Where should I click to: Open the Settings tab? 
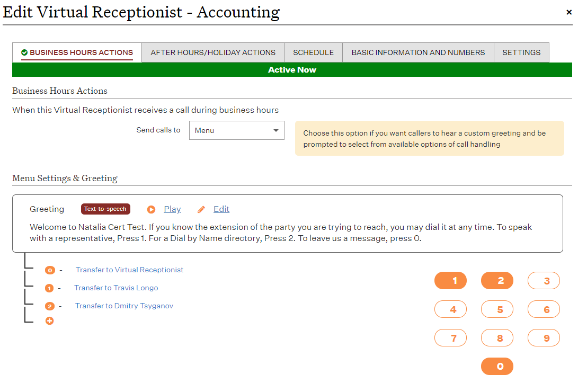coord(521,52)
